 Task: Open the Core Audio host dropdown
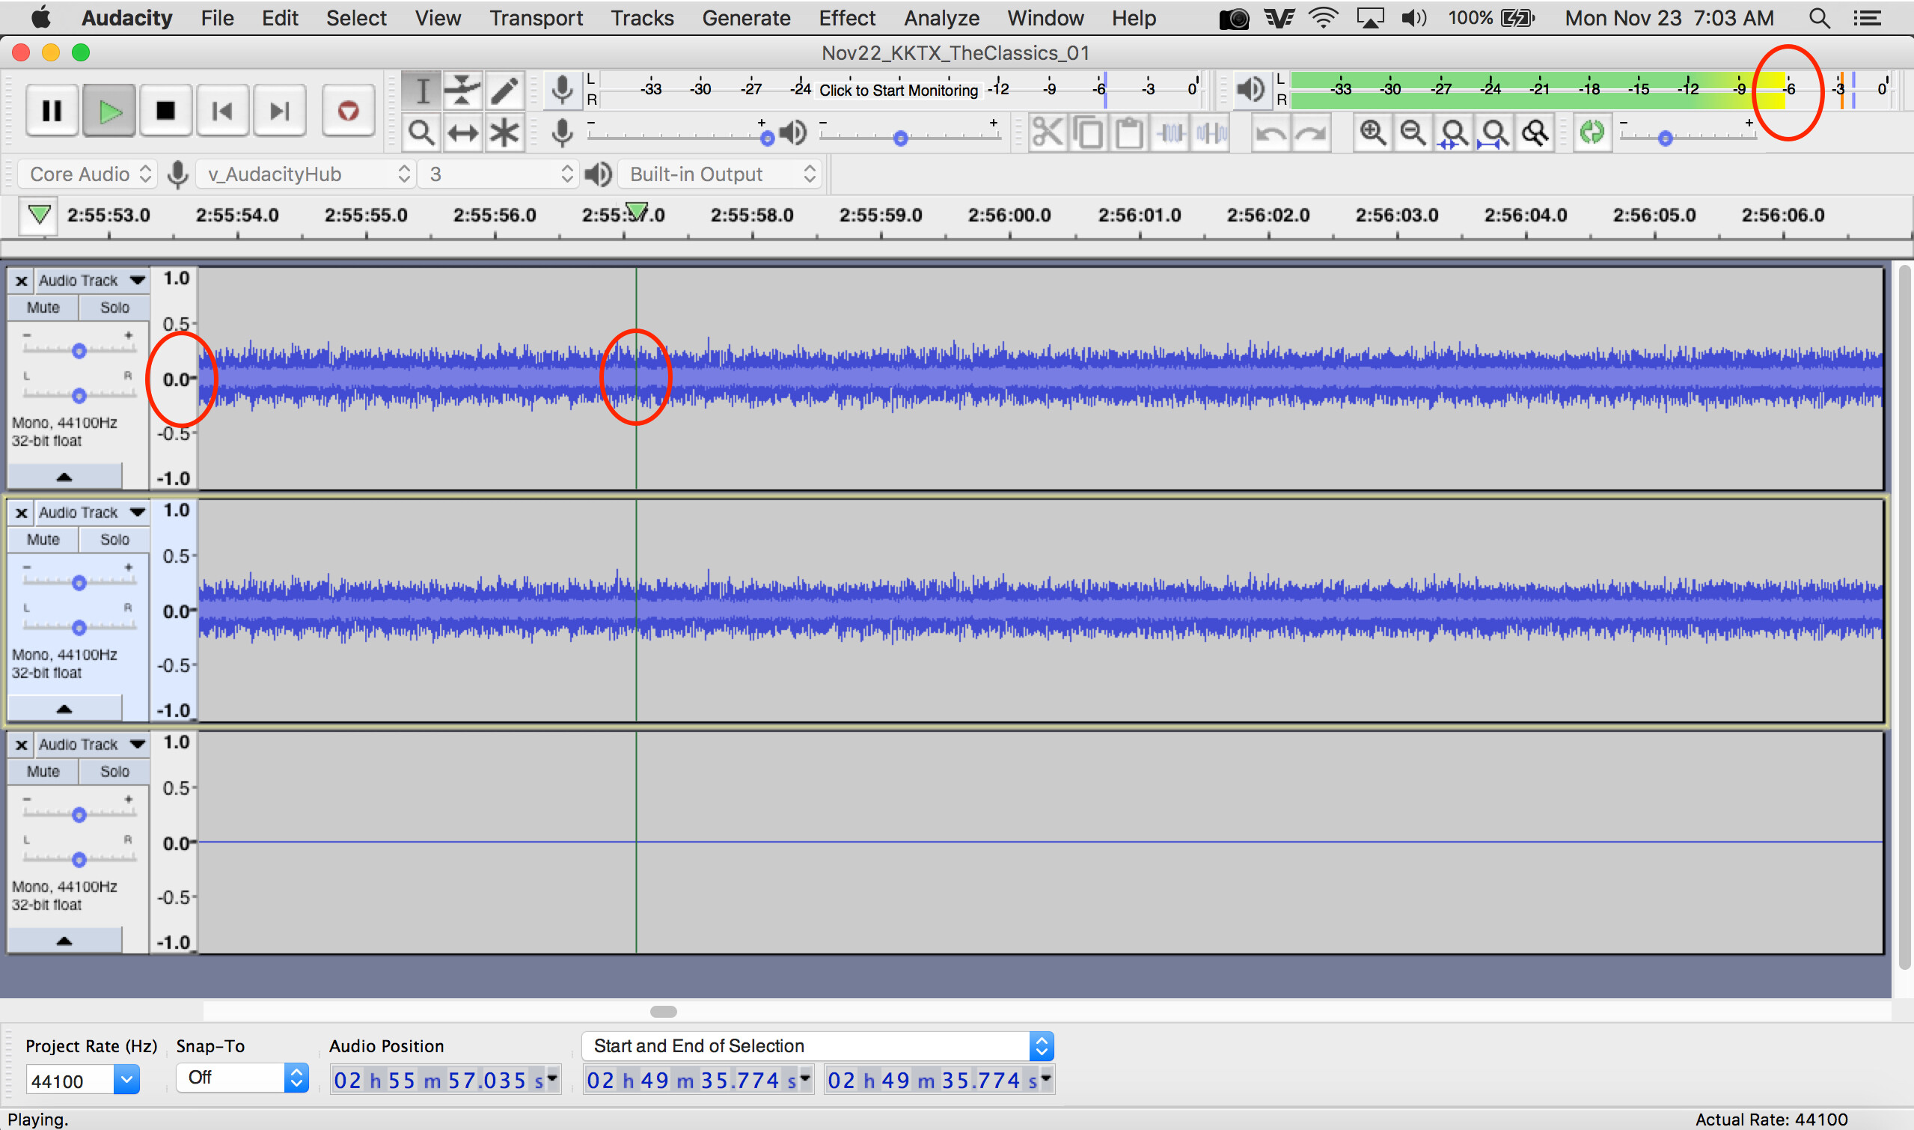88,174
